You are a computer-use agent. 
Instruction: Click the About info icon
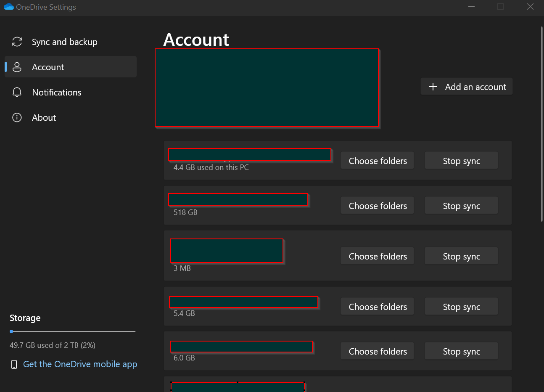[17, 117]
